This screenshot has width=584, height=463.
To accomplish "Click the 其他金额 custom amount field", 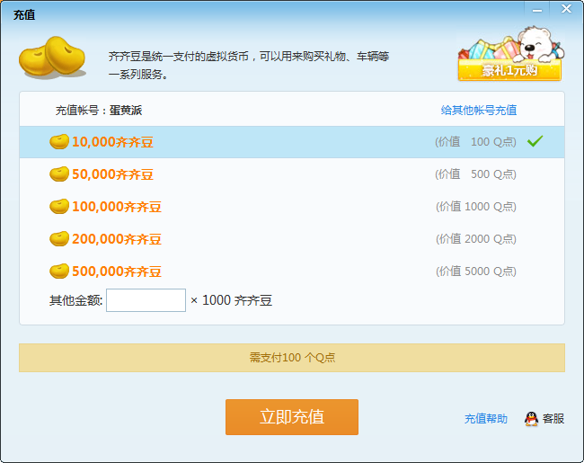I will coord(146,300).
